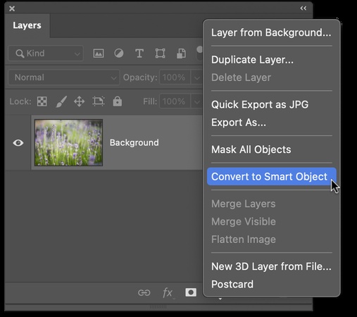Image resolution: width=357 pixels, height=317 pixels.
Task: Filter for type layers icon
Action: [x=139, y=54]
